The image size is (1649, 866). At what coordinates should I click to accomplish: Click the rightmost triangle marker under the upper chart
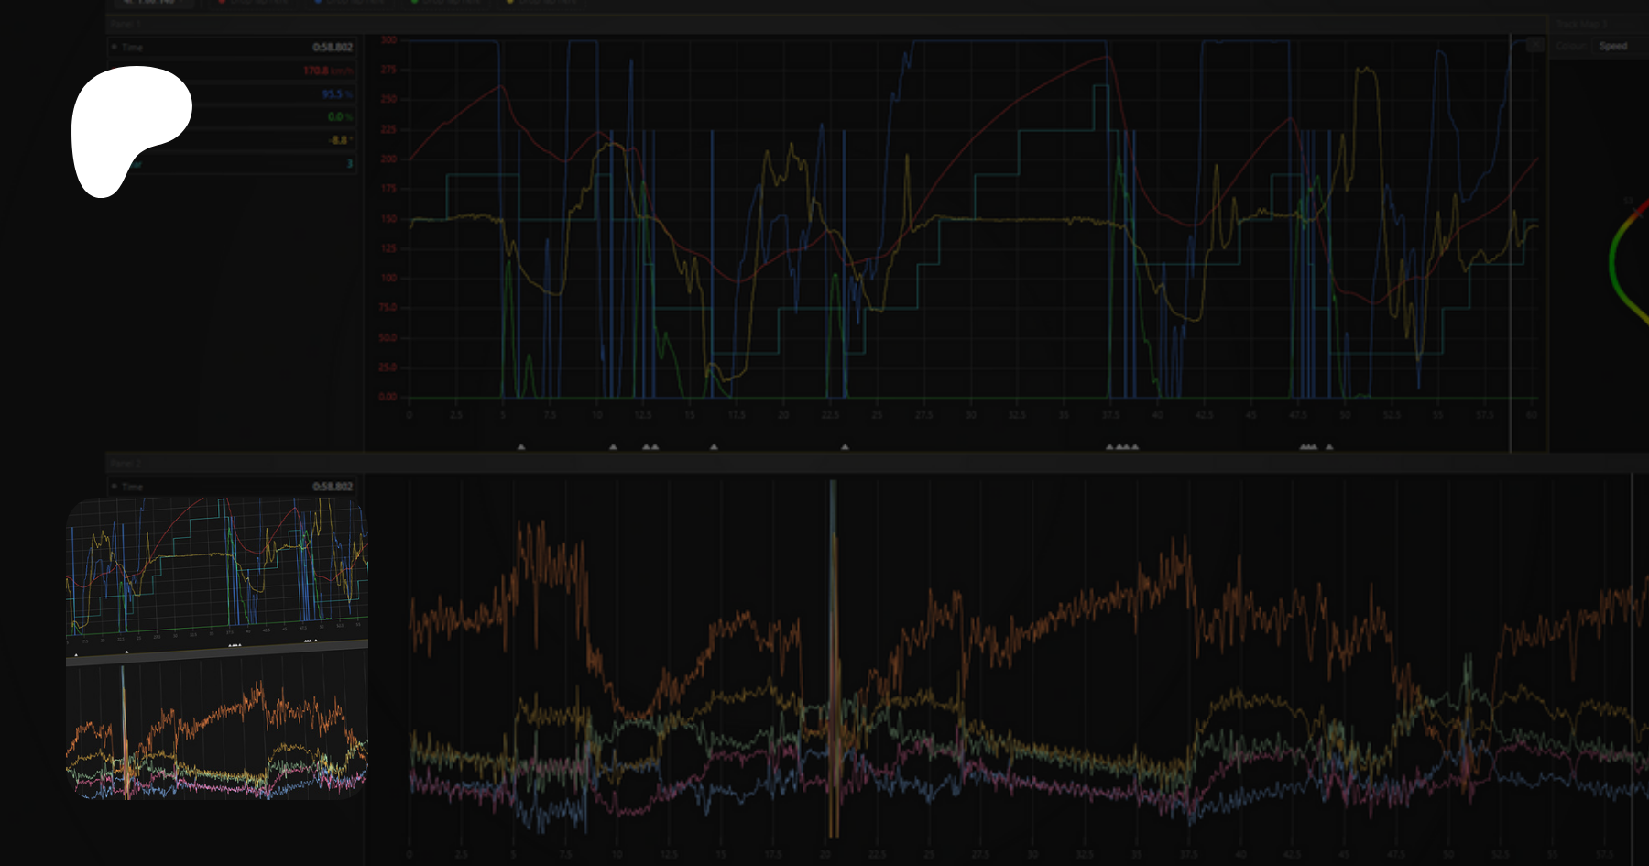[1329, 447]
